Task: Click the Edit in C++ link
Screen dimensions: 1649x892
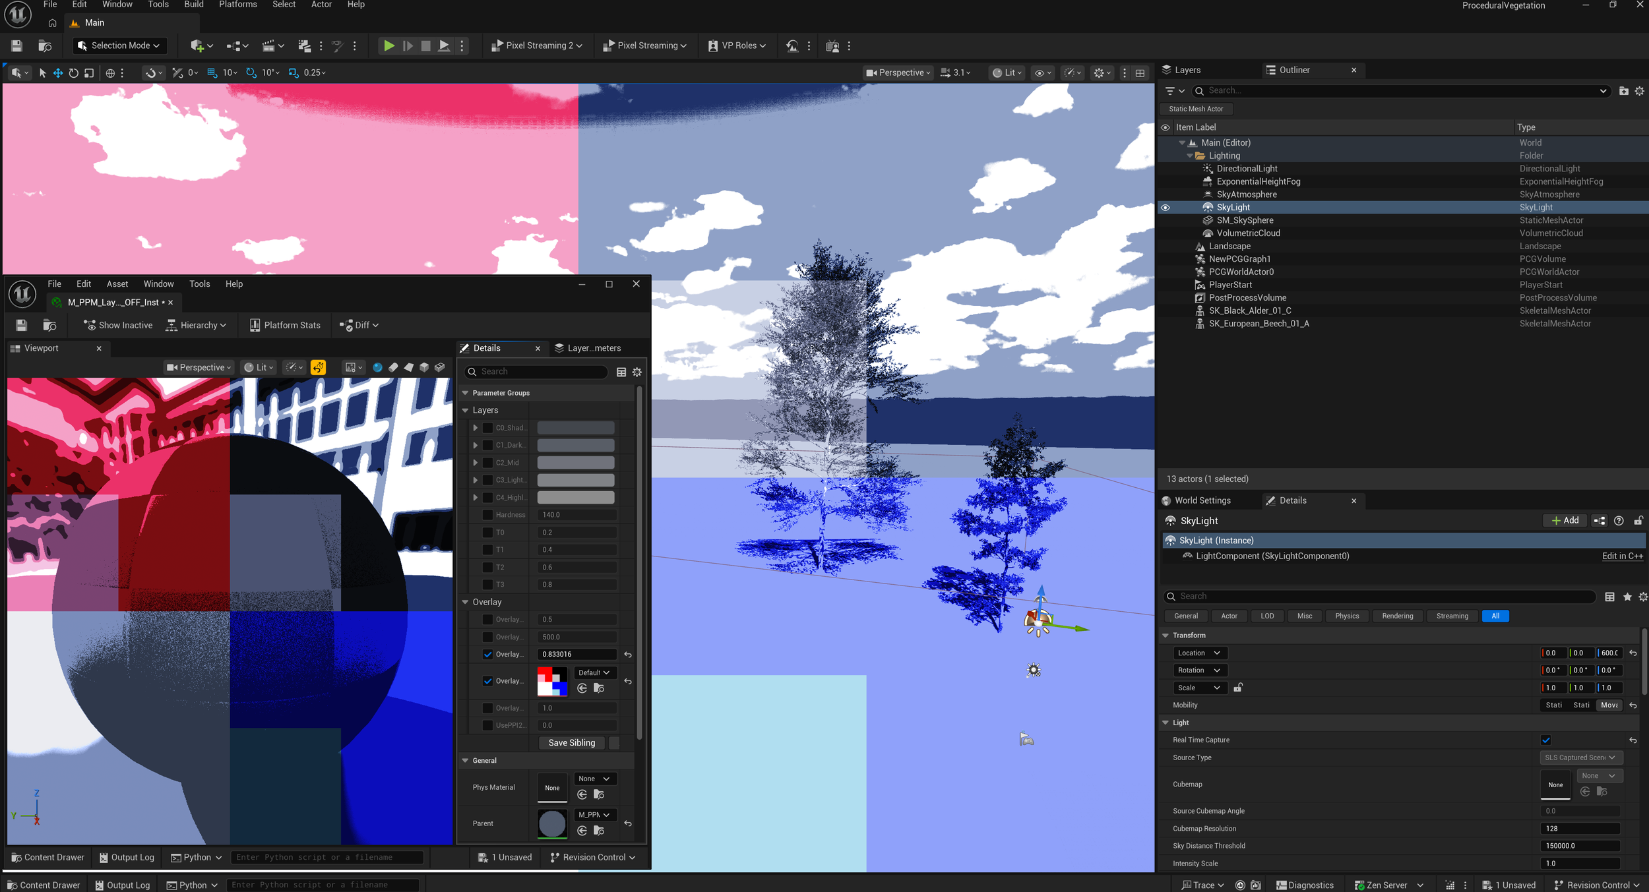Action: tap(1622, 556)
